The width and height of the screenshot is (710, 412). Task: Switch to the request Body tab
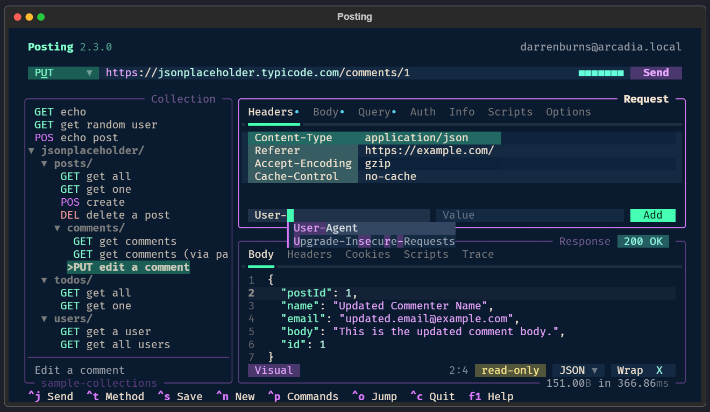tap(326, 112)
